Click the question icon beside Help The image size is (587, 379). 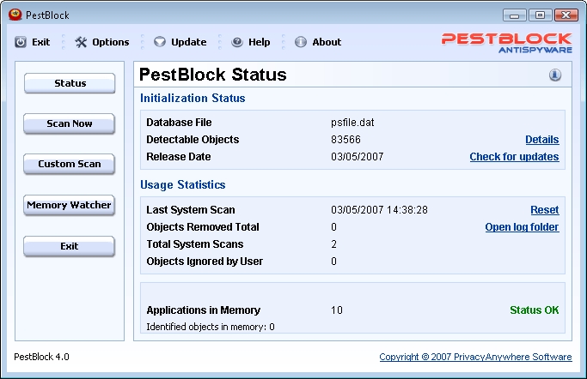tap(237, 42)
